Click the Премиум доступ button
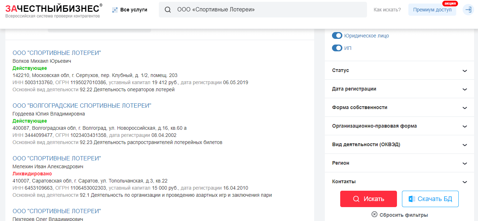Image resolution: width=478 pixels, height=221 pixels. [x=432, y=10]
